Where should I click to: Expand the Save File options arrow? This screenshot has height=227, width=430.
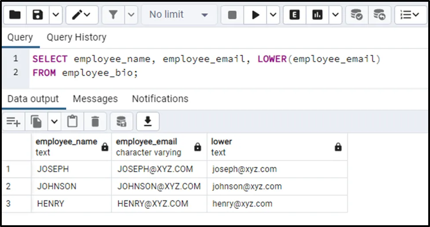(55, 15)
